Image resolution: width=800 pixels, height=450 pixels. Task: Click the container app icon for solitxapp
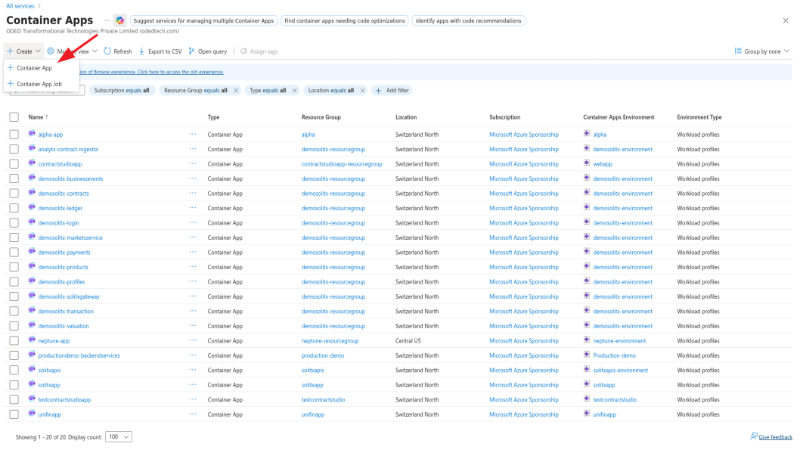tap(32, 384)
